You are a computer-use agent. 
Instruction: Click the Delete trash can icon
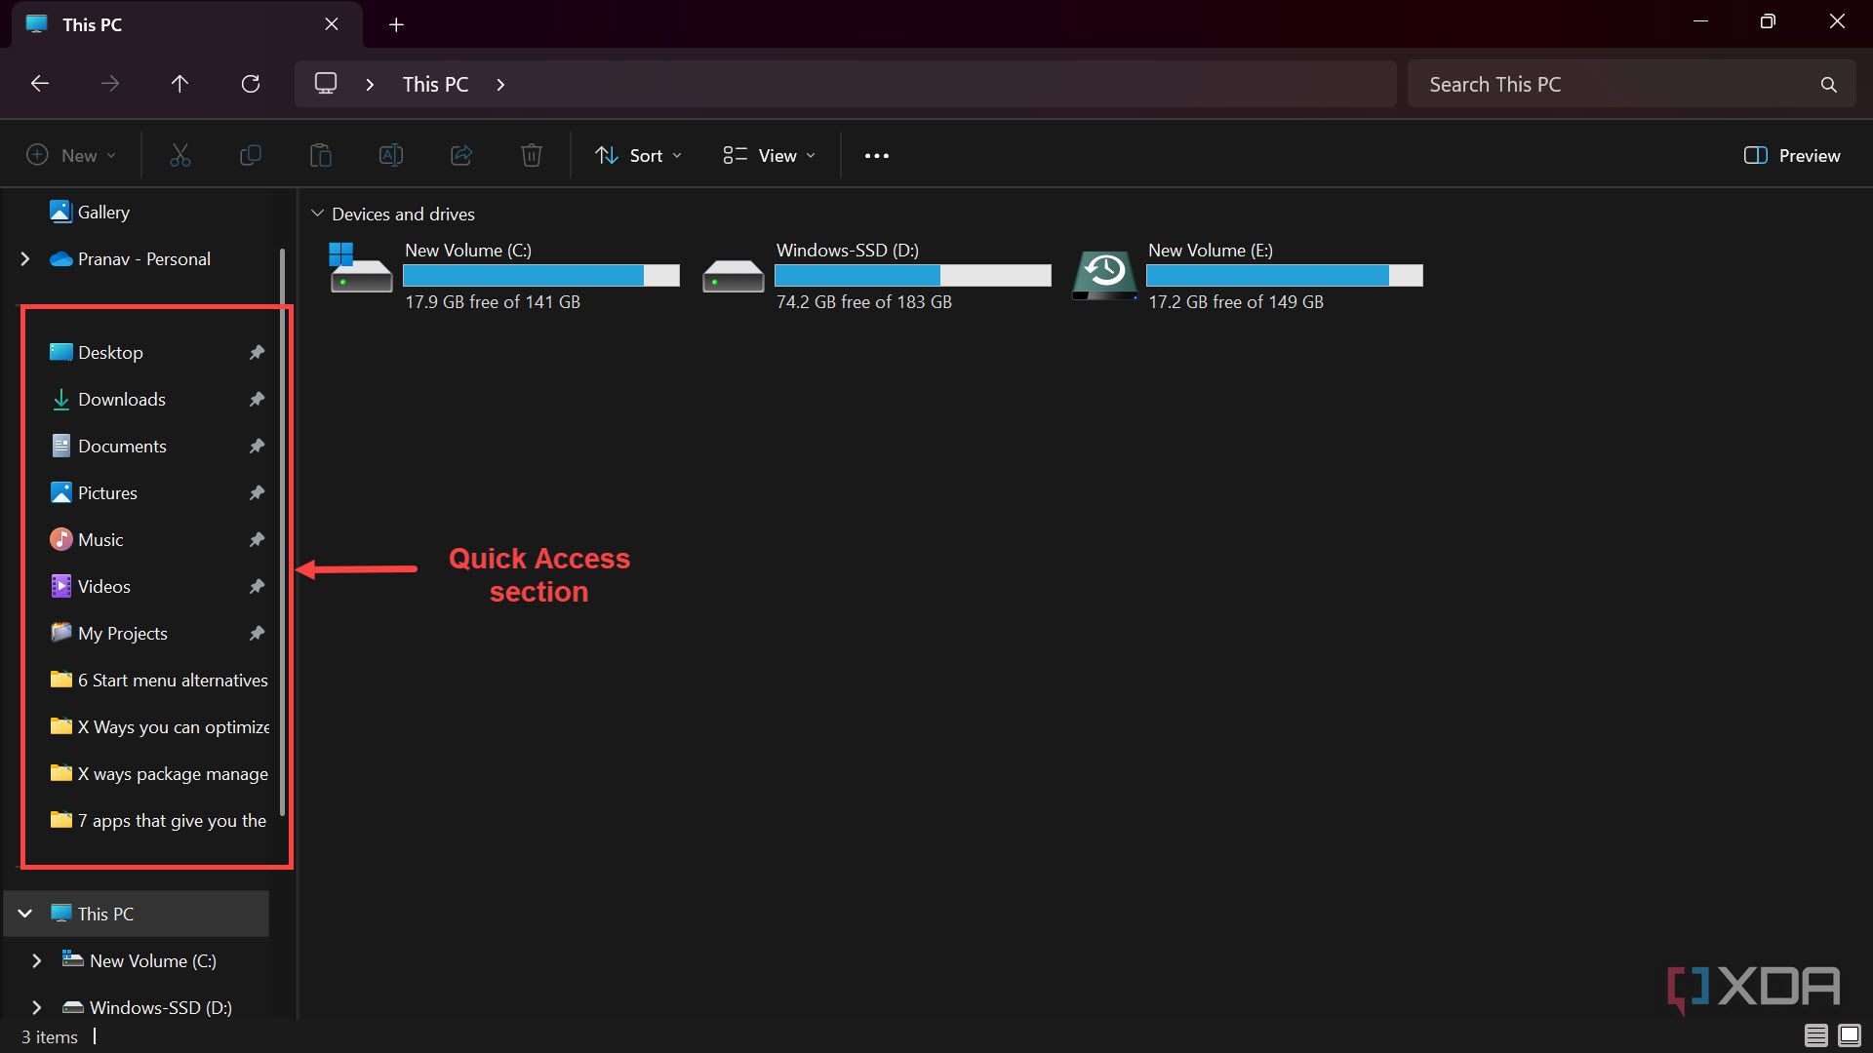pos(531,155)
